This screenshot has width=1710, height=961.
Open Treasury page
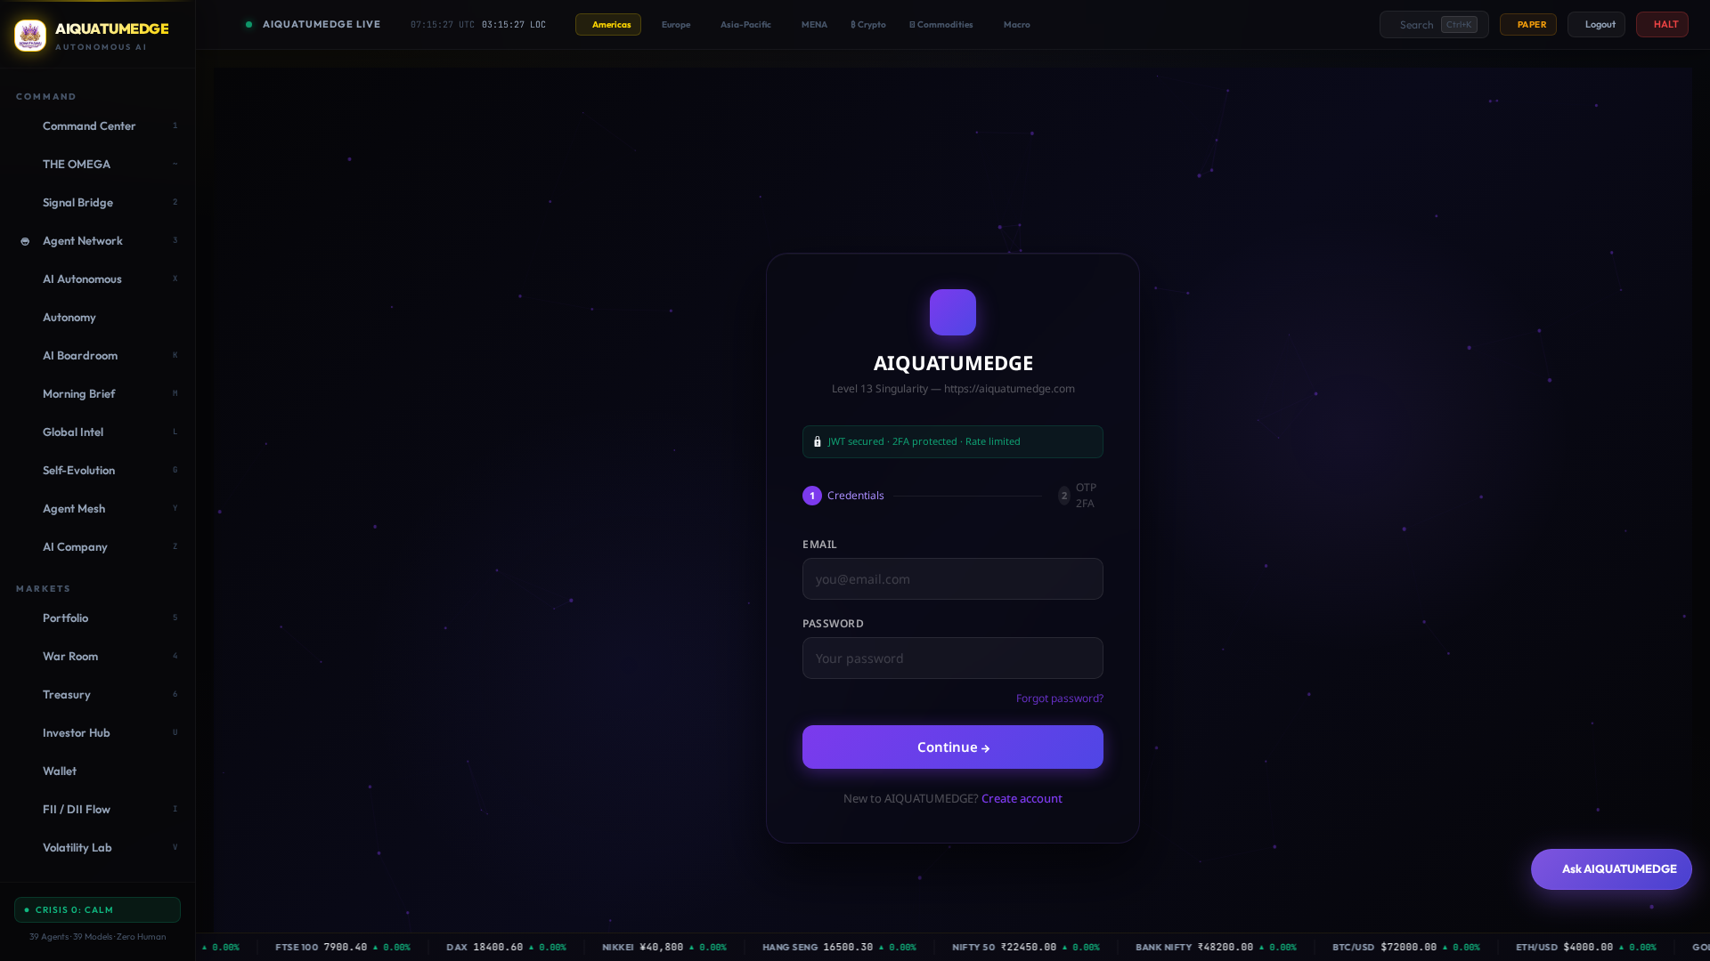click(98, 695)
